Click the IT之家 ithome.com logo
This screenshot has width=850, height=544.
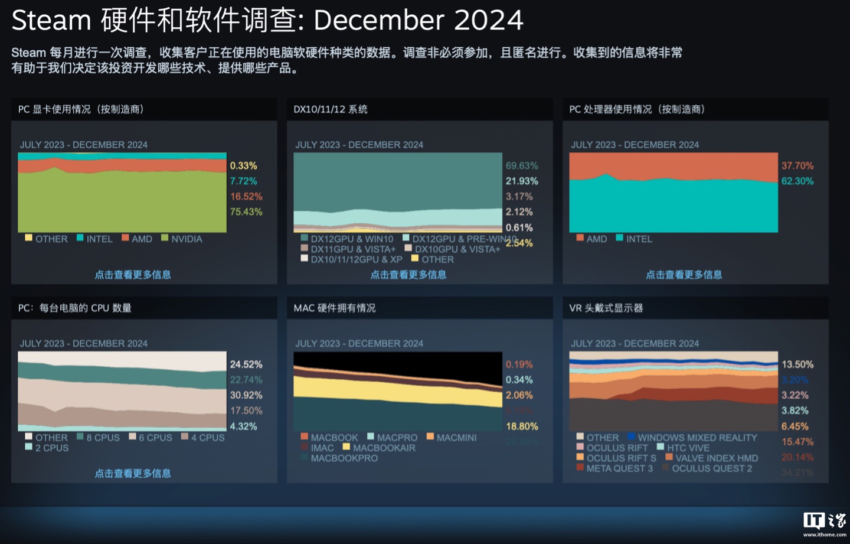(x=825, y=524)
